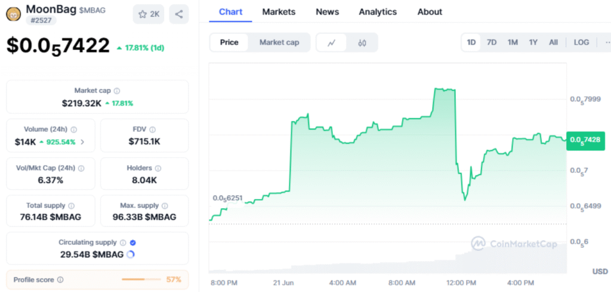Expand the Volume (24h) details arrow

pos(82,142)
